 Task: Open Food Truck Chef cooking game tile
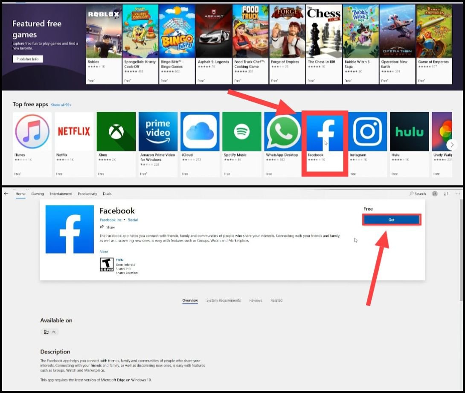(250, 44)
